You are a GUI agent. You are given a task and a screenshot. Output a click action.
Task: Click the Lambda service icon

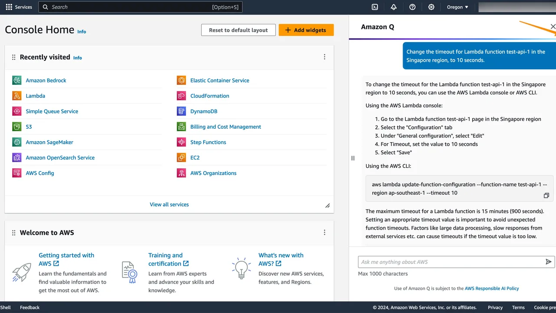[17, 96]
